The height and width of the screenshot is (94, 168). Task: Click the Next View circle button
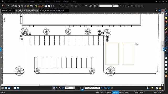coord(112,88)
